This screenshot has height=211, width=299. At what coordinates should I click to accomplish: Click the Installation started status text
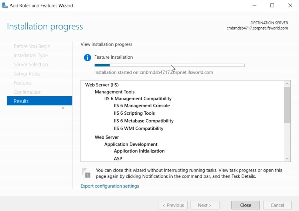(154, 73)
